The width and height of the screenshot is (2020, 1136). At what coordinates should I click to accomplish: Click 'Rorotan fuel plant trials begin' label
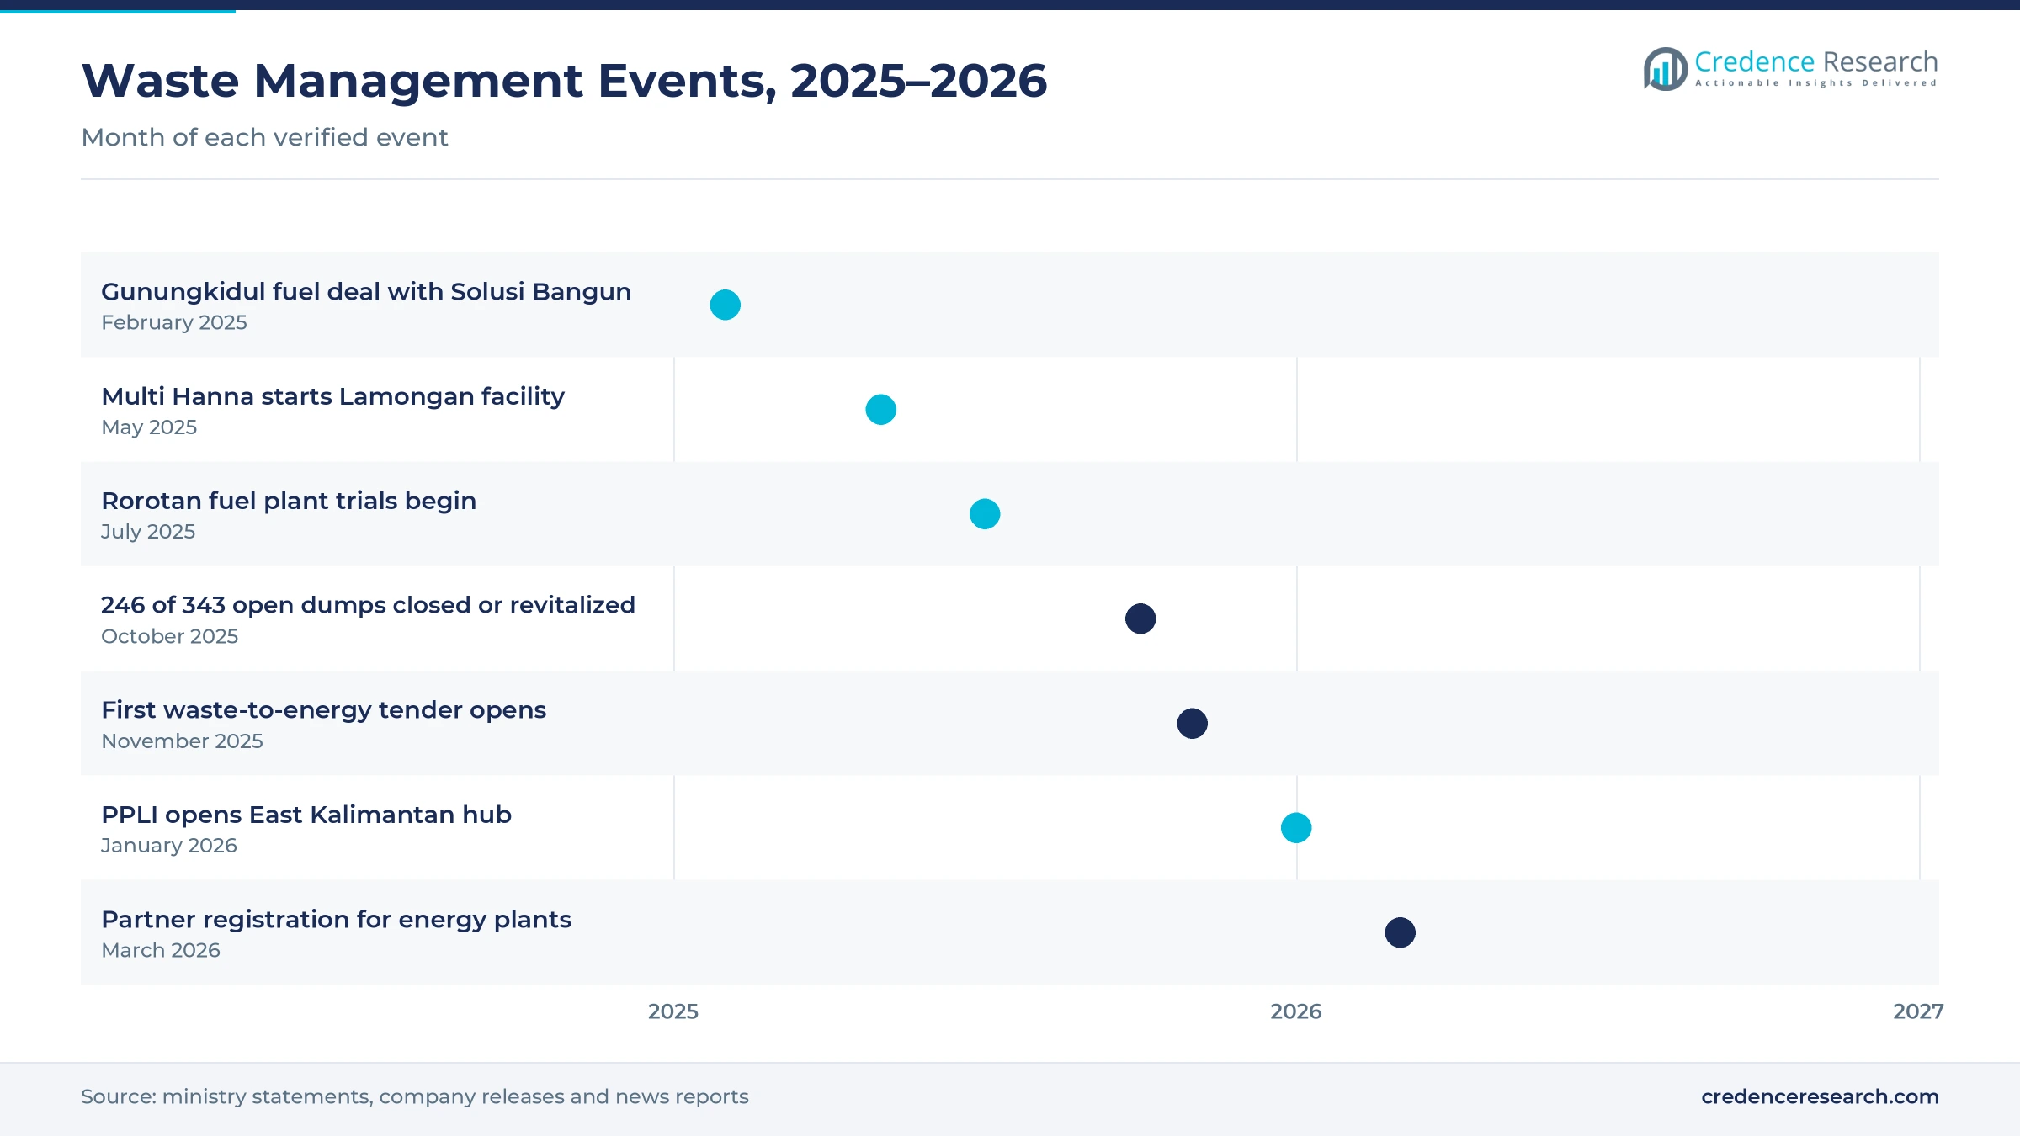point(289,501)
